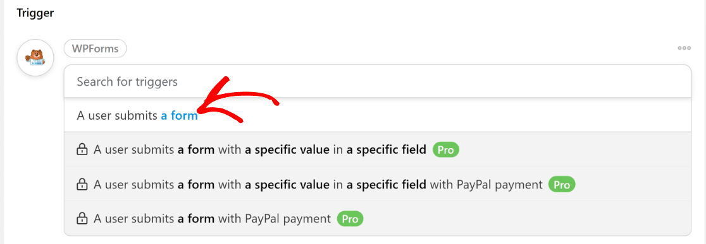Select the unlocked 'A user submits a form' trigger

point(377,115)
